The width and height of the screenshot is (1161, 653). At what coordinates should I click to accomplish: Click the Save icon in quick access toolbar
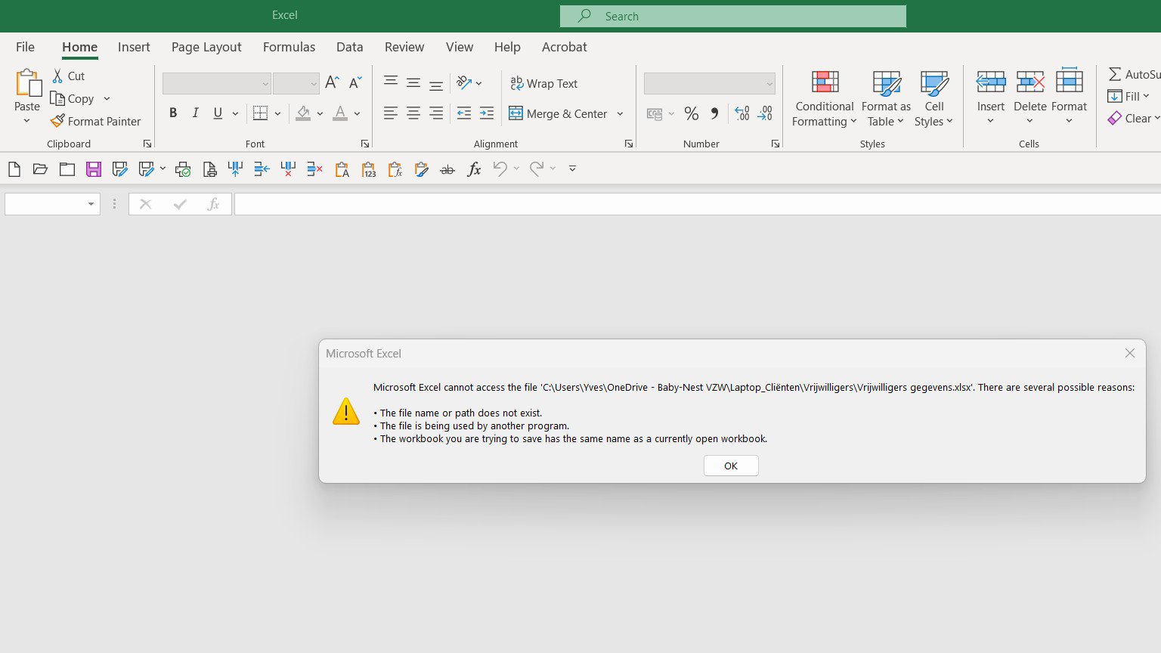coord(94,169)
